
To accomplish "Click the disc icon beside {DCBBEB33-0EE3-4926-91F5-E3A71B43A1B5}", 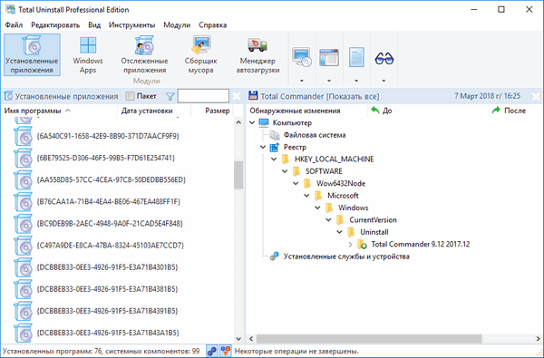I will click(x=24, y=333).
